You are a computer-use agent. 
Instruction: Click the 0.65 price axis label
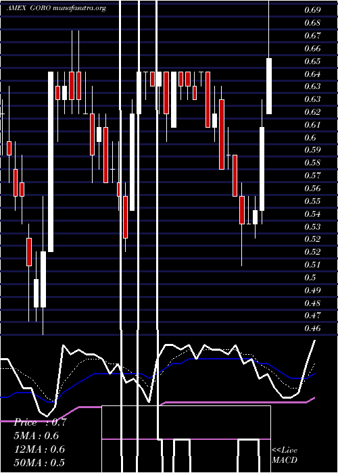[312, 61]
